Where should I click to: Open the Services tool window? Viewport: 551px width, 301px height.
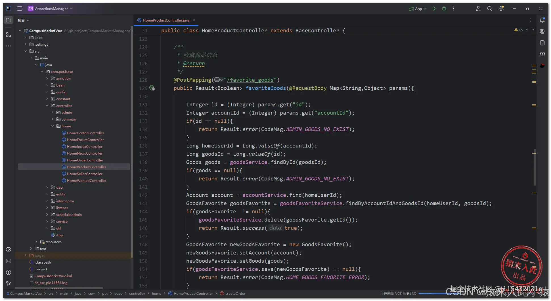(9, 250)
